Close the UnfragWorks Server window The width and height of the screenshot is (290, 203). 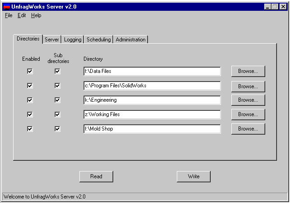click(x=283, y=7)
